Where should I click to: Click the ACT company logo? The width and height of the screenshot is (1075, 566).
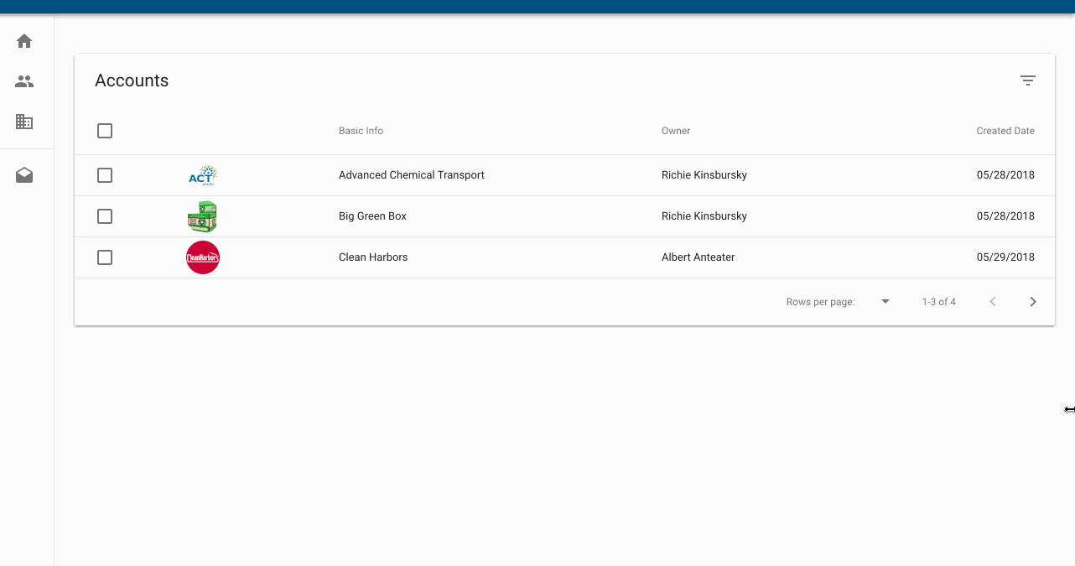tap(203, 174)
